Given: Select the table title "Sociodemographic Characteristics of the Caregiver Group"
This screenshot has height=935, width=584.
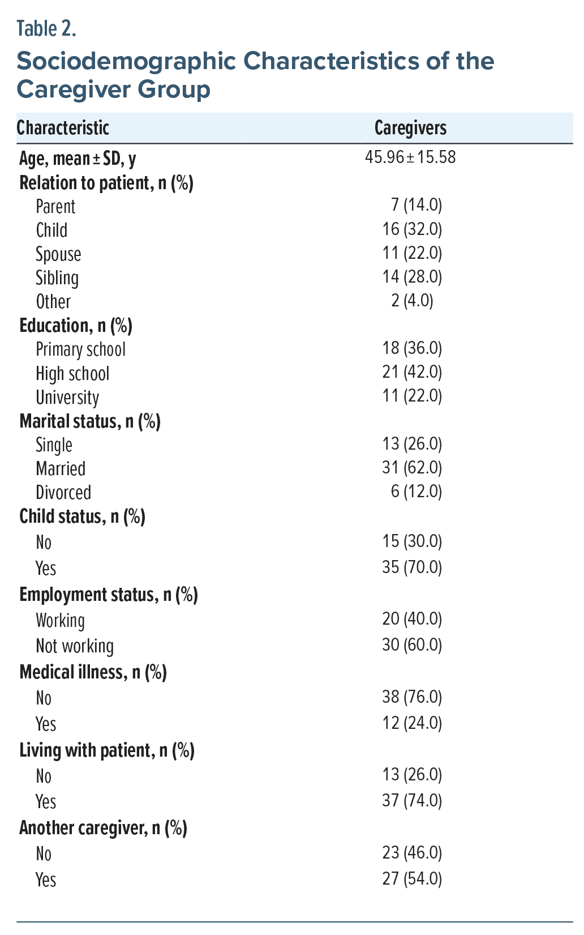Looking at the screenshot, I should tap(255, 75).
